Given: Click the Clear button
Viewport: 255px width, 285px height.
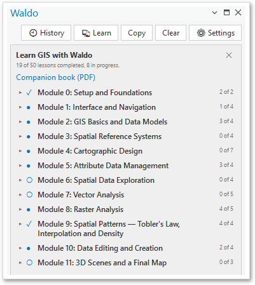Looking at the screenshot, I should coord(170,33).
